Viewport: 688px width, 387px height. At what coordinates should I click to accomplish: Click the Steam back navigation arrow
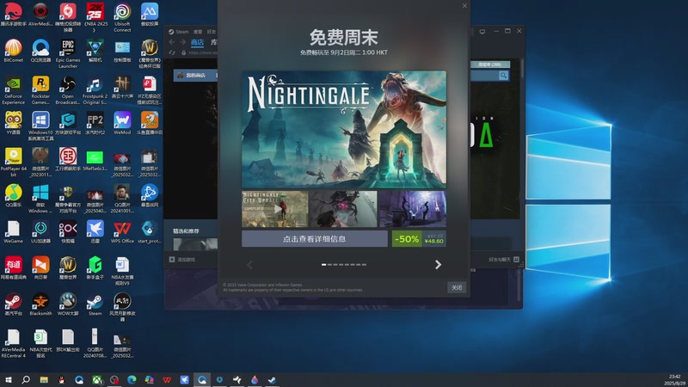pos(171,42)
